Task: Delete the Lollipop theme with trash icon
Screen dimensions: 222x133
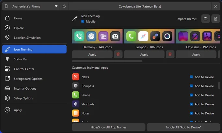Action: [170, 54]
